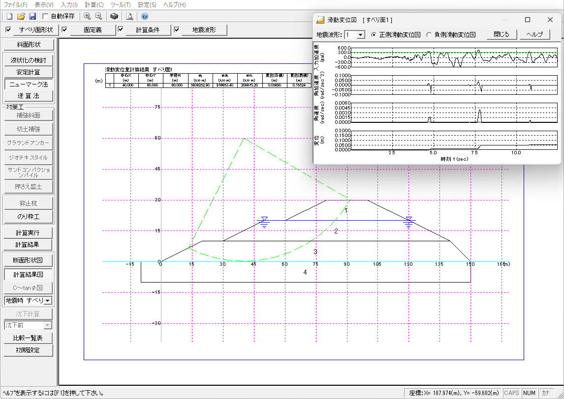564x399 pixels.
Task: Select the 正側滑動変位図 radio button
Action: pos(374,35)
